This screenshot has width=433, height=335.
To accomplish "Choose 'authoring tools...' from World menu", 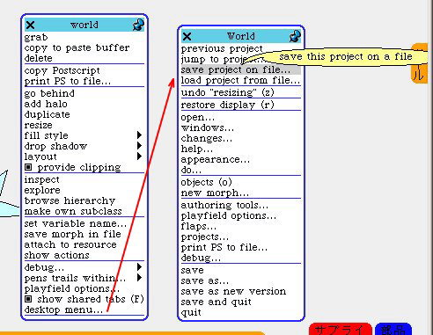I will point(224,205).
